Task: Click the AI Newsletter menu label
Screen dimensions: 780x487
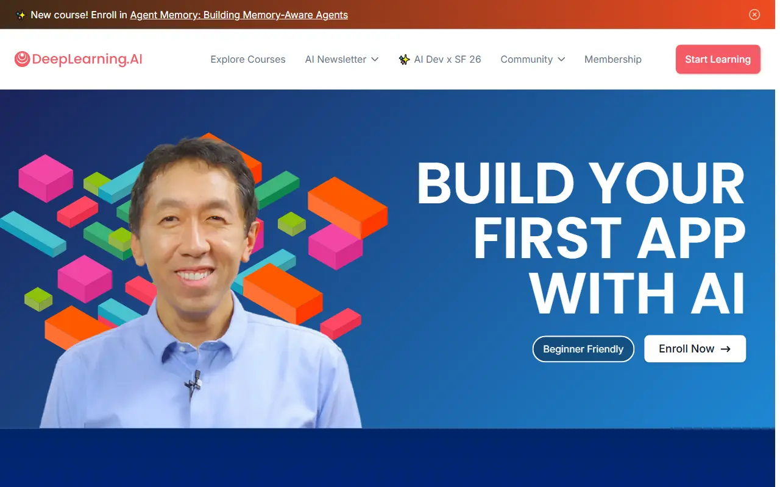Action: pos(335,59)
